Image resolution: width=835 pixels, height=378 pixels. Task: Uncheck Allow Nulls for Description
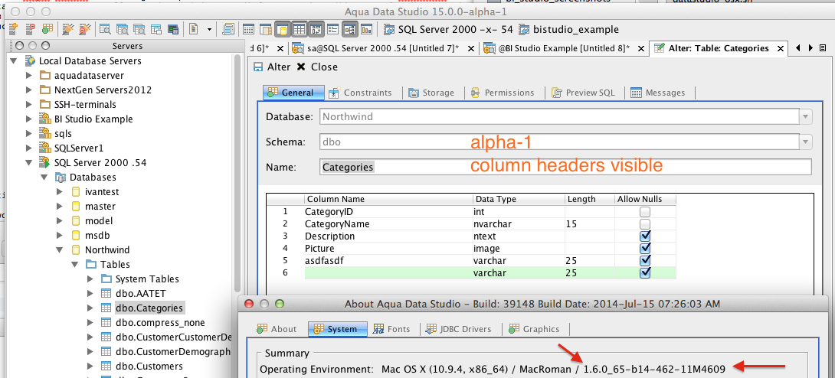[x=646, y=236]
